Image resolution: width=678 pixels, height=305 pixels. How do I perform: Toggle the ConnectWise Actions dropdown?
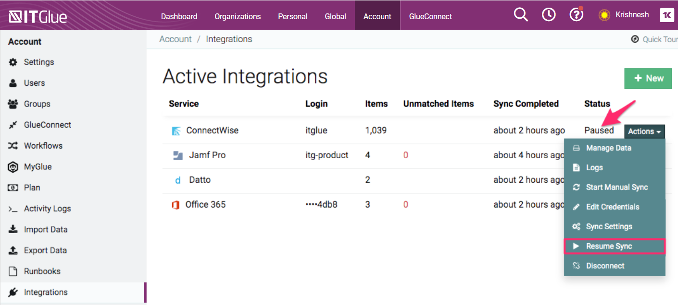tap(644, 131)
